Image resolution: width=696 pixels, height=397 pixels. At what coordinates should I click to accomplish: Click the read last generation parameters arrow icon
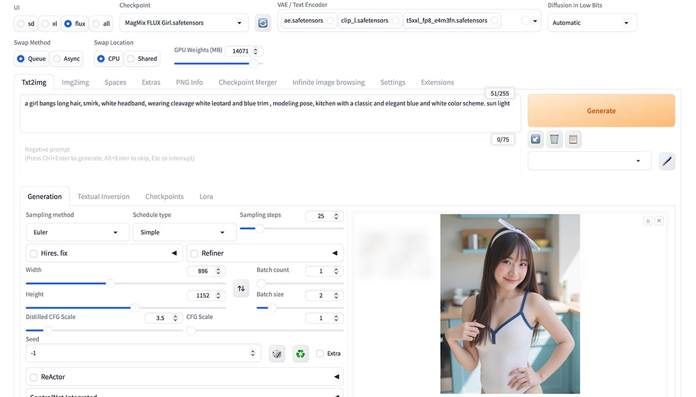tap(536, 139)
